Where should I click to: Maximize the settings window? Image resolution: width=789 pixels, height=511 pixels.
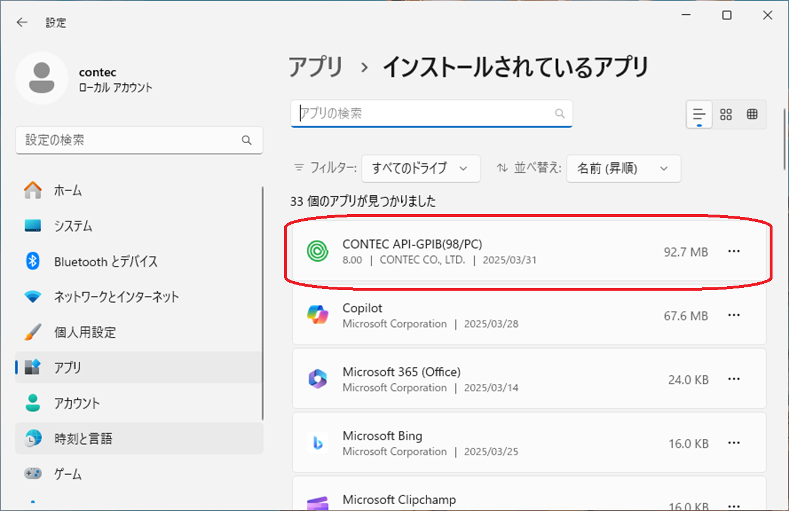727,15
